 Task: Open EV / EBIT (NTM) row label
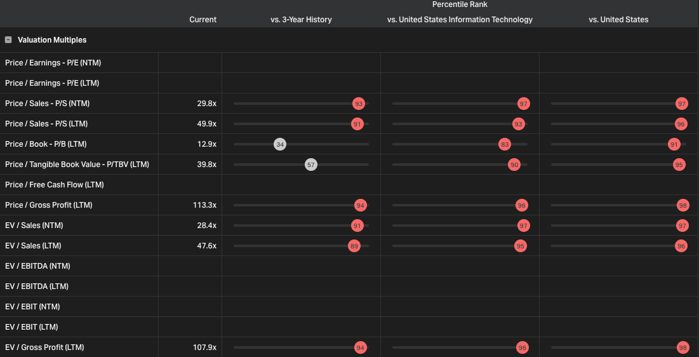click(32, 307)
